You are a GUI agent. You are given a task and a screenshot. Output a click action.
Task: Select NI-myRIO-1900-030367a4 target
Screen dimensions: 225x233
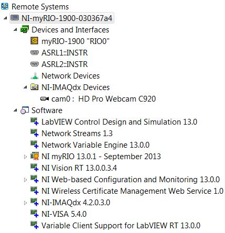pyautogui.click(x=67, y=18)
